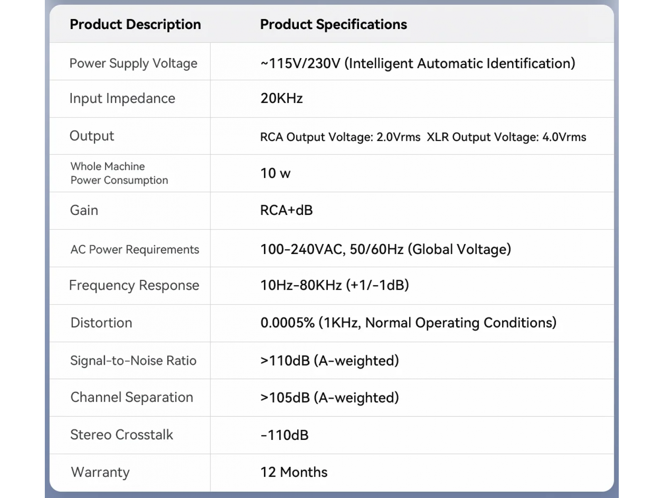Select the Frequency Response row label
664x498 pixels.
(134, 286)
